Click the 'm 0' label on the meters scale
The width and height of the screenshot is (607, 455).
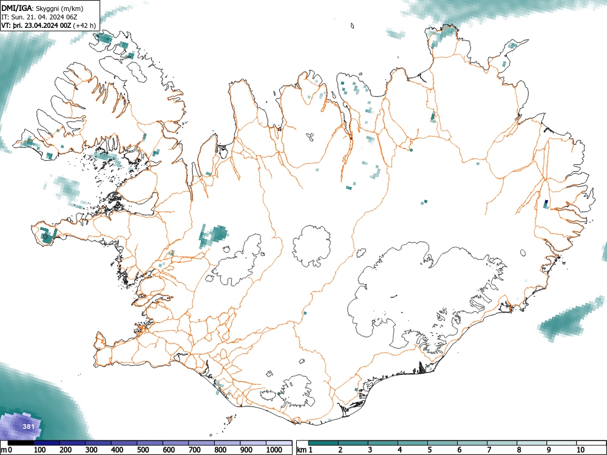(6, 450)
